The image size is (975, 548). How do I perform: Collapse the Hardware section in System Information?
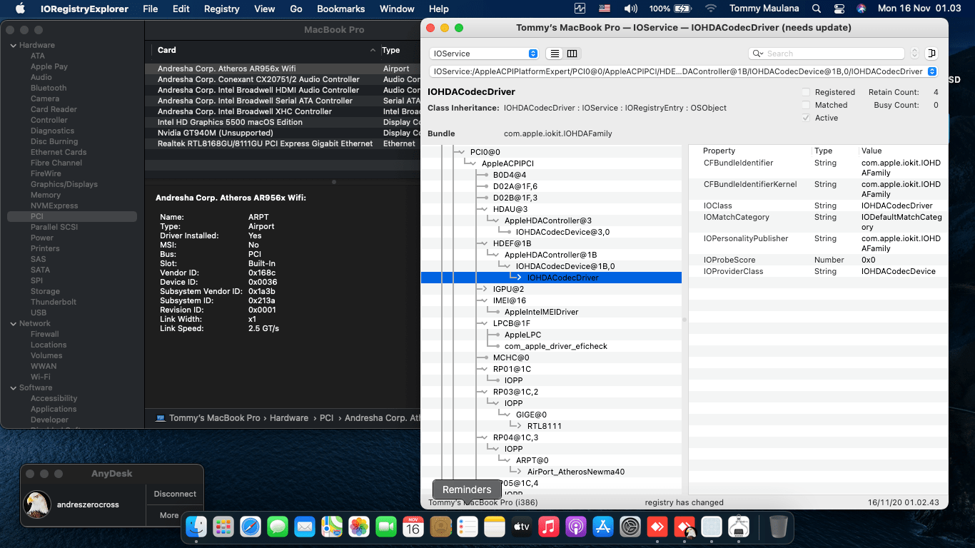tap(13, 45)
